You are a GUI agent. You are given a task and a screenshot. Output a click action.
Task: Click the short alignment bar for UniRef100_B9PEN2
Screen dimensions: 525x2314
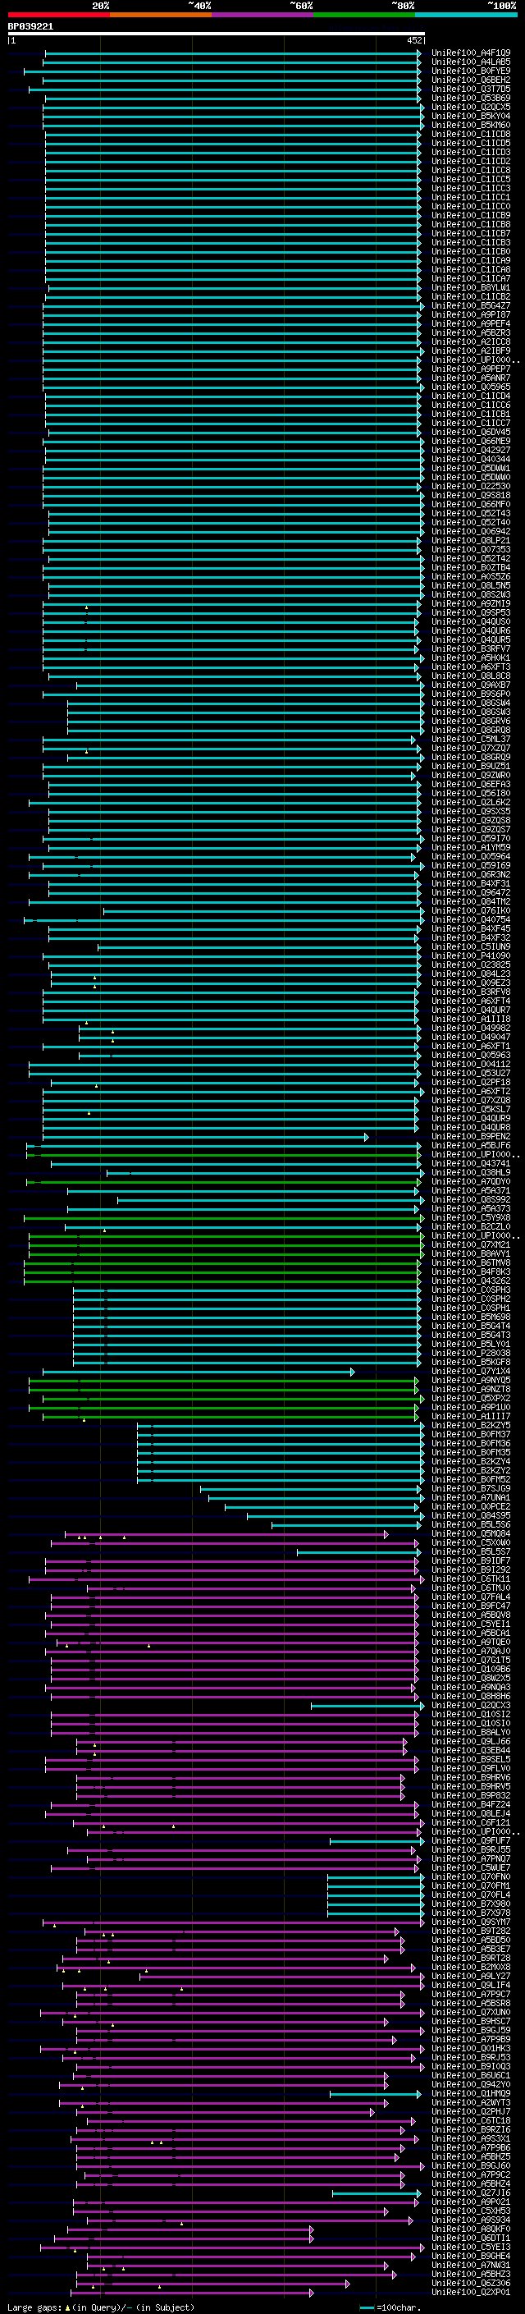(206, 1137)
